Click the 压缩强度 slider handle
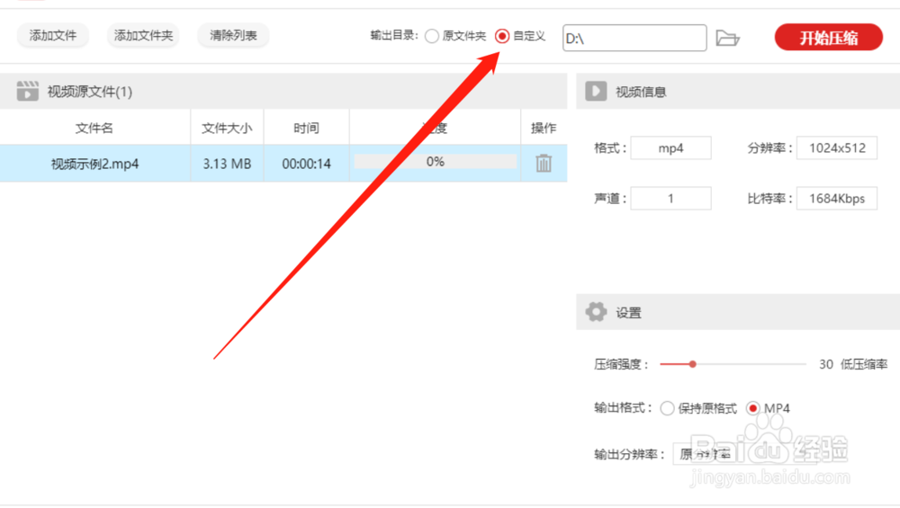 click(693, 364)
